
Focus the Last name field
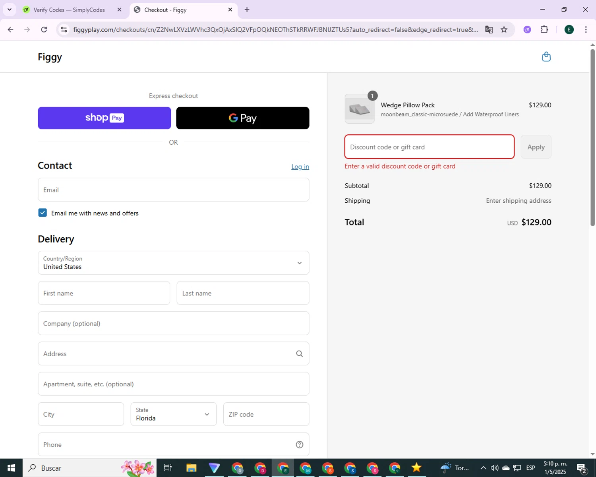[x=243, y=293]
